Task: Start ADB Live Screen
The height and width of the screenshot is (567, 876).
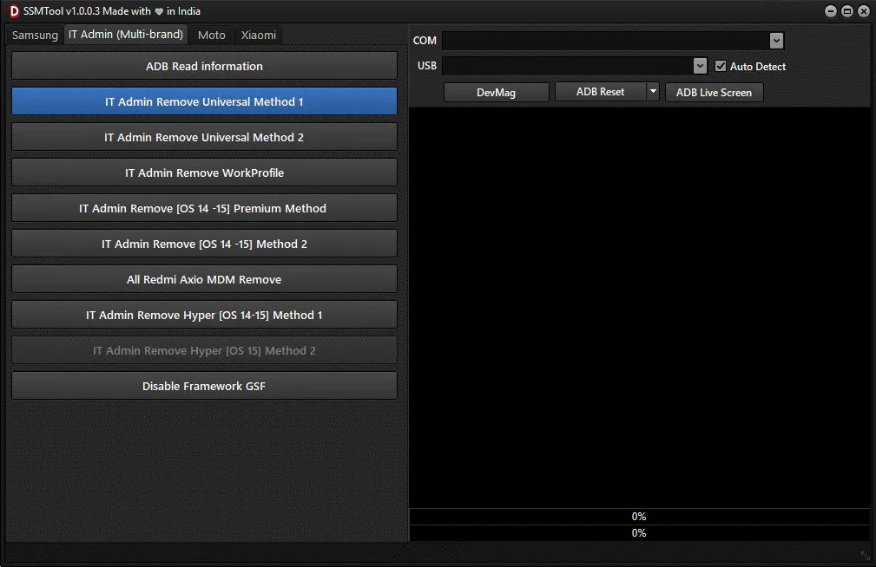Action: (714, 92)
